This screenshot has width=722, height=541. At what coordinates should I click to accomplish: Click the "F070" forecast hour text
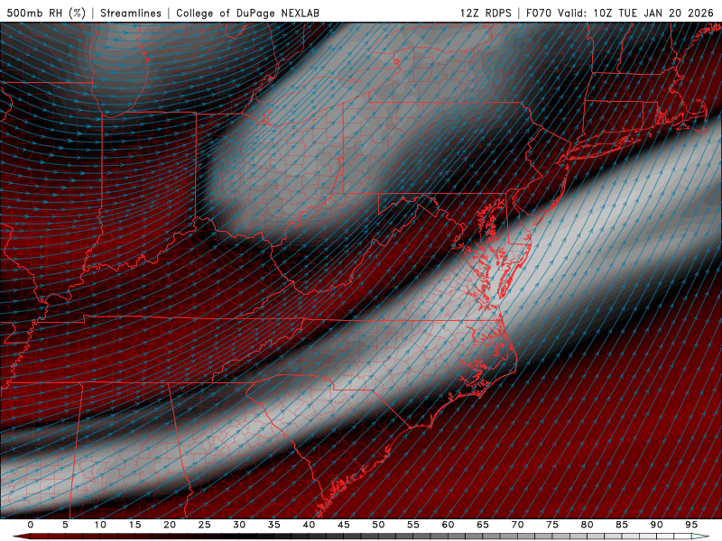[x=539, y=13]
